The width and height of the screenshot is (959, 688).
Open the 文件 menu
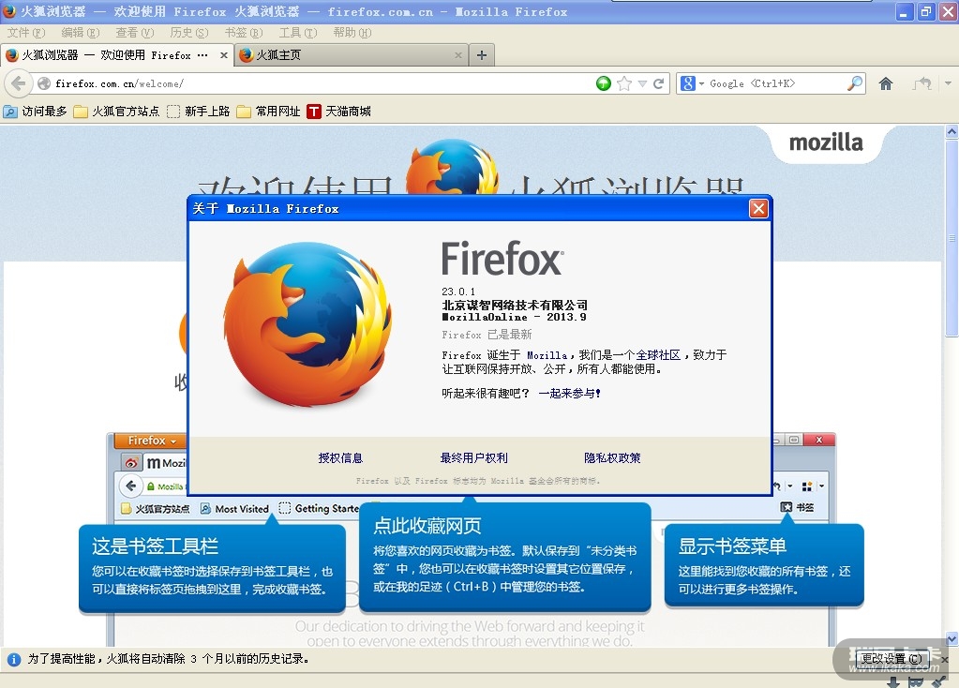[x=26, y=33]
